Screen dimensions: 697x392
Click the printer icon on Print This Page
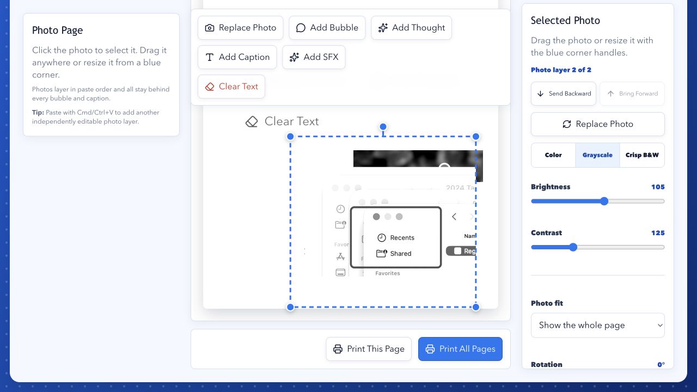click(x=338, y=349)
